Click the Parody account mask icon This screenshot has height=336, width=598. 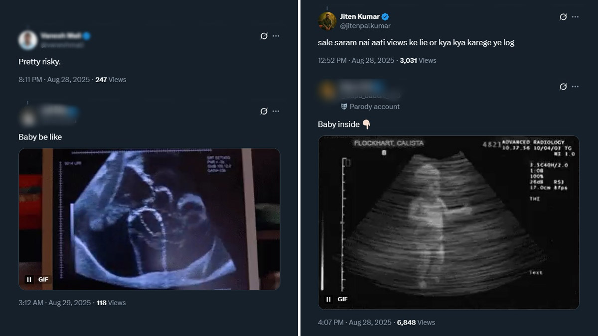344,107
